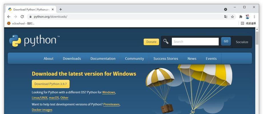Open a new tab with plus button
The width and height of the screenshot is (263, 114).
(x=61, y=9)
